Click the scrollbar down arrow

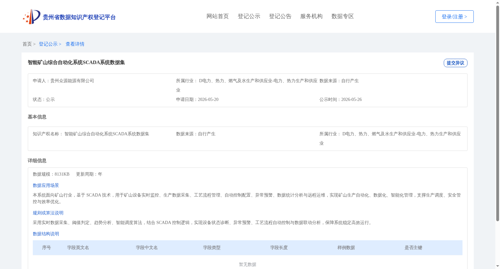pyautogui.click(x=497, y=266)
